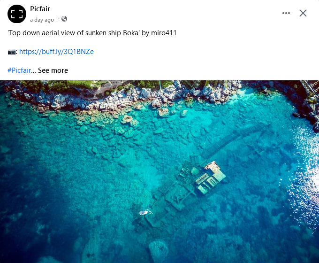Click the Picfair page name
The height and width of the screenshot is (263, 319).
coord(40,9)
